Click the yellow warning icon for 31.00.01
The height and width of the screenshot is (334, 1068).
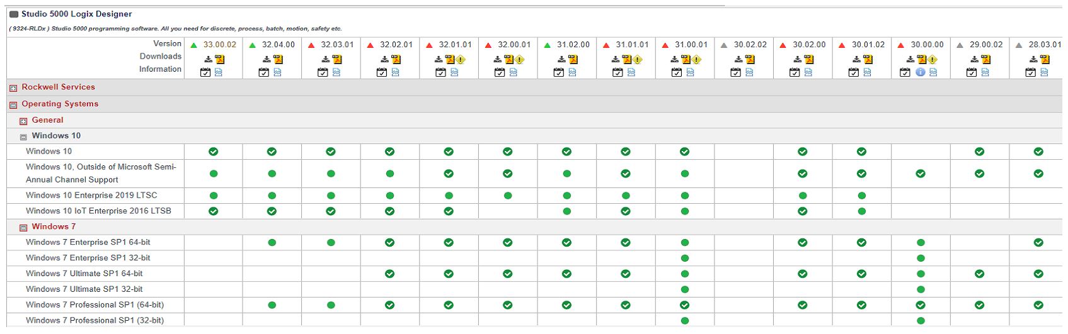coord(696,60)
